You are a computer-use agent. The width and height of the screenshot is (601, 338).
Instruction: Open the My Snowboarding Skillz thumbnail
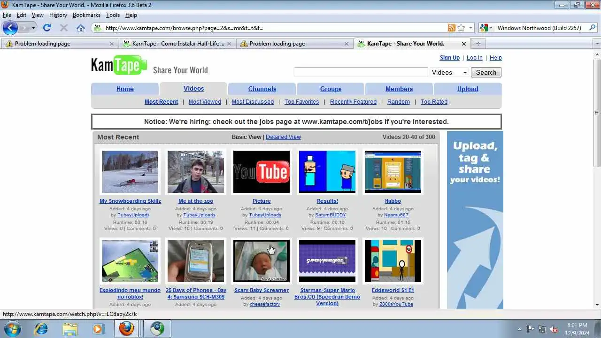pos(130,172)
